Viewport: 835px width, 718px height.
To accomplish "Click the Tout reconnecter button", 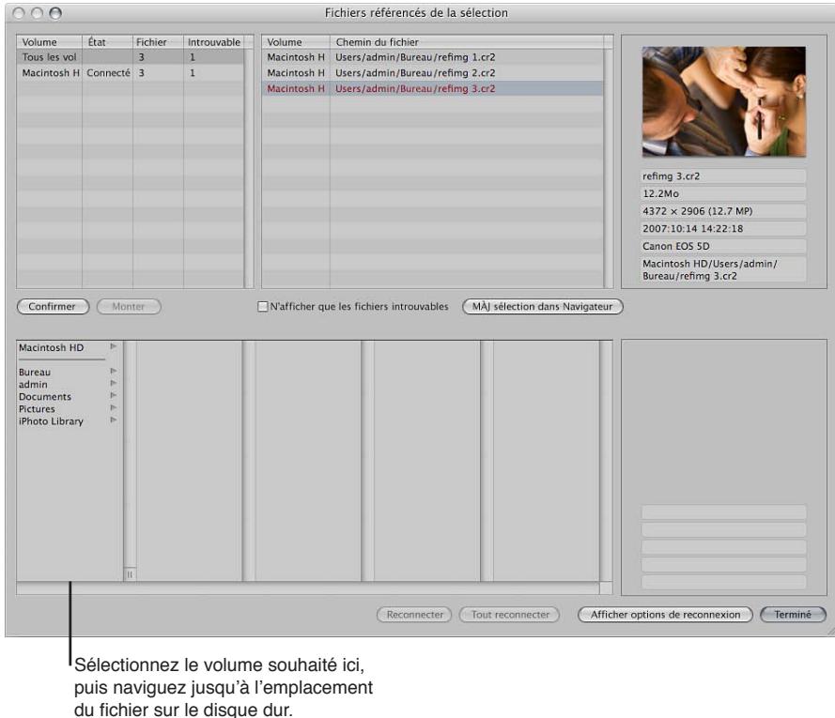I will click(510, 614).
